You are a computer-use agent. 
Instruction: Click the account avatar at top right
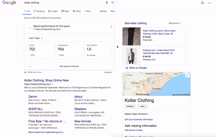coord(210,3)
